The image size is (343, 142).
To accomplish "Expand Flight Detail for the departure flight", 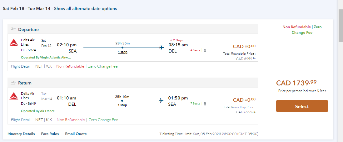I will (21, 66).
